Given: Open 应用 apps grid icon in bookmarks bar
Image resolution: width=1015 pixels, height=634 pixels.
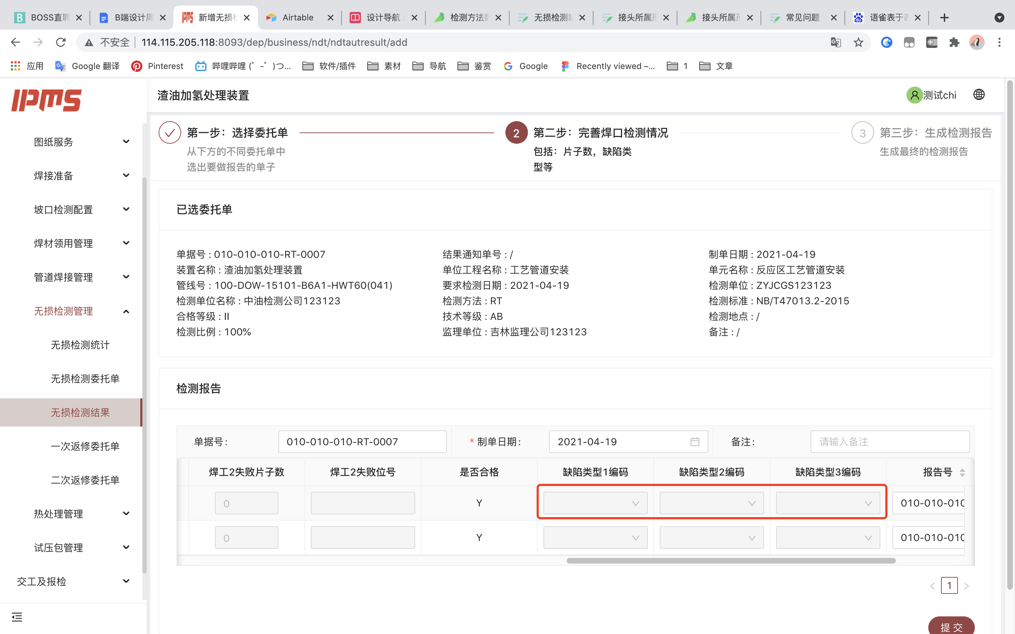Looking at the screenshot, I should click(x=16, y=66).
